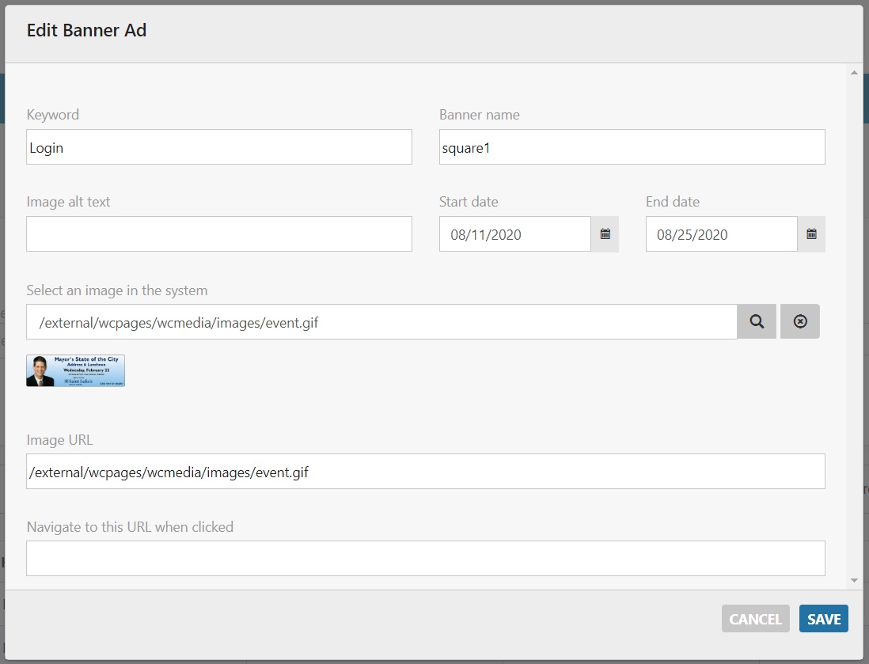Image resolution: width=869 pixels, height=664 pixels.
Task: Click the Image URL label
Action: click(59, 439)
